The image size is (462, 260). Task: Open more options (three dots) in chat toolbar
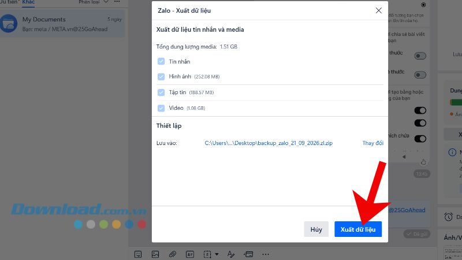[266, 254]
